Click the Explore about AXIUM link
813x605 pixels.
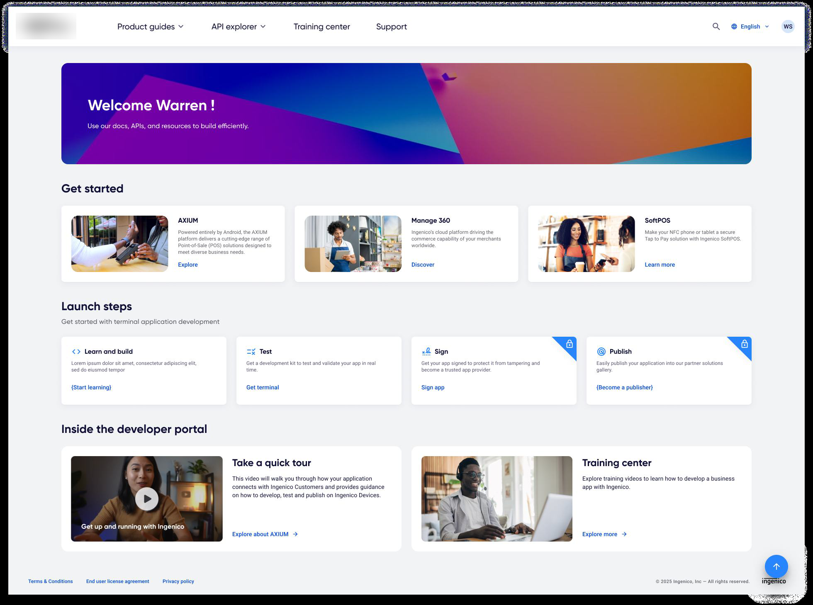(260, 534)
